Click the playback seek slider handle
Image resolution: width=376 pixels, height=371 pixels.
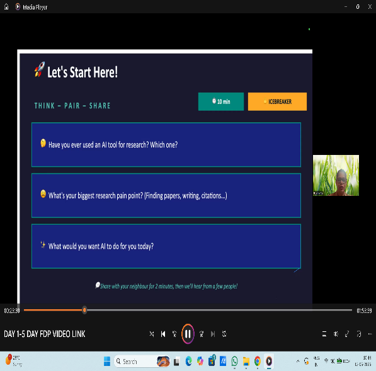point(84,310)
